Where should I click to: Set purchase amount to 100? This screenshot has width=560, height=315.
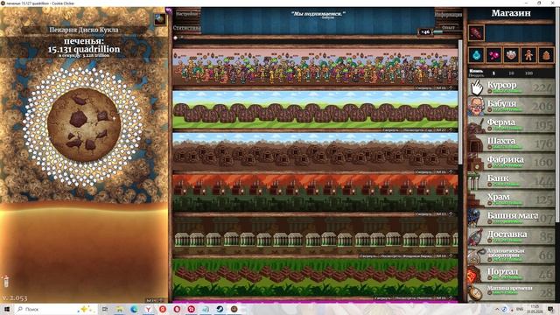pos(528,73)
